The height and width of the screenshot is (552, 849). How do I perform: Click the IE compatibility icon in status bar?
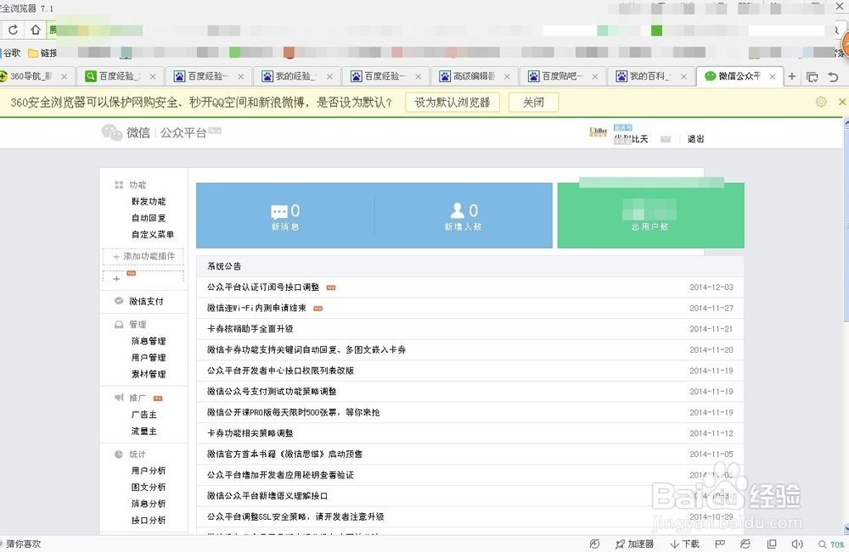pyautogui.click(x=745, y=544)
